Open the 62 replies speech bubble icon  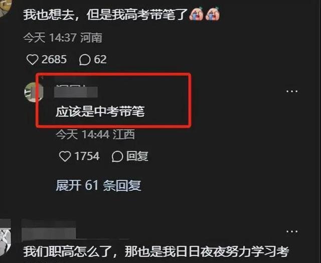pos(85,60)
